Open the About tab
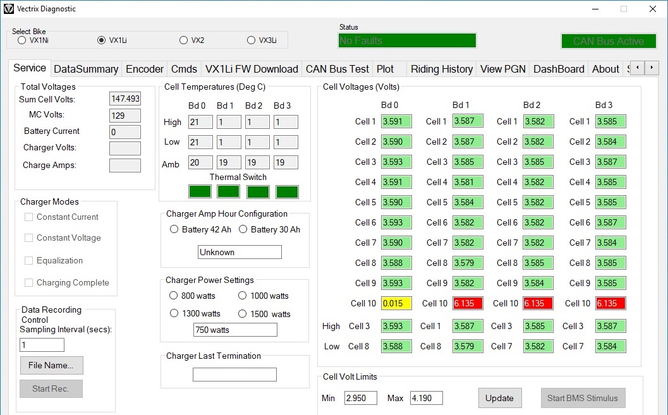The width and height of the screenshot is (668, 415). (x=605, y=69)
